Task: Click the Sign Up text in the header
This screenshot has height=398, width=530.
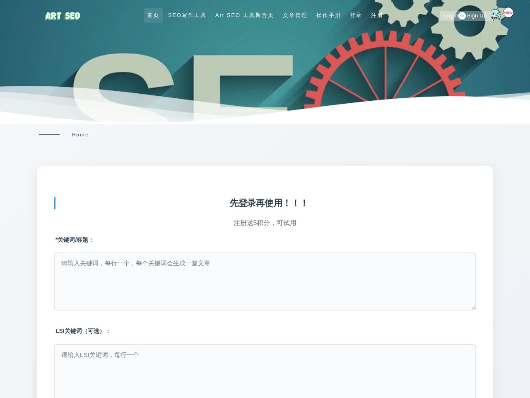Action: point(476,16)
